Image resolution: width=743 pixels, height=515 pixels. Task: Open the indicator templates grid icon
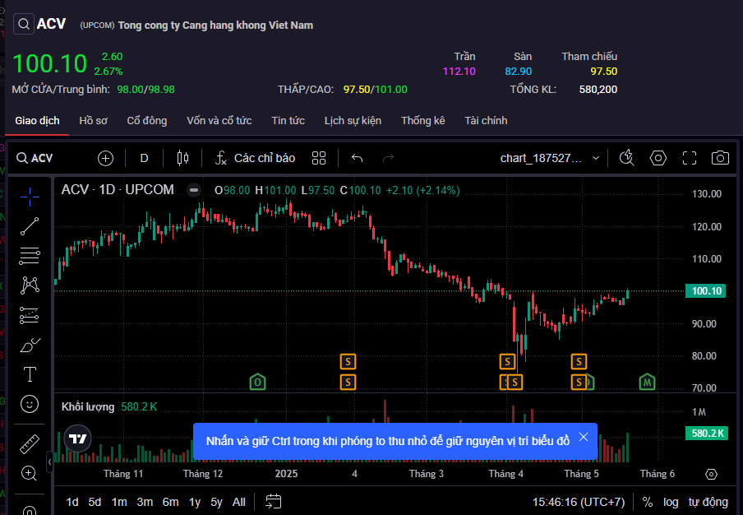pos(319,158)
